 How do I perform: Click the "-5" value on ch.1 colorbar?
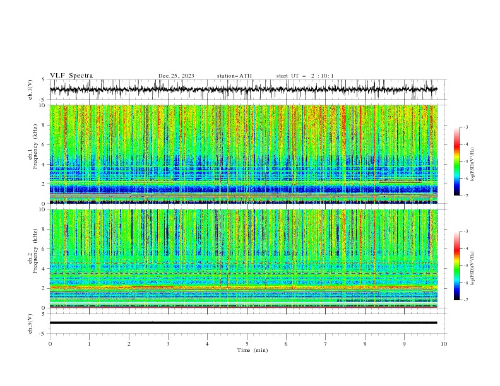(x=465, y=161)
